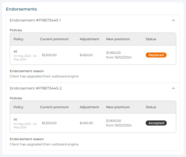
Task: Click the first endorsement's reason text
Action: 44,76
